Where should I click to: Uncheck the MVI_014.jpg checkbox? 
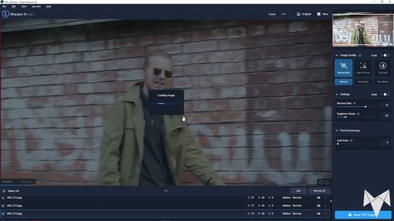click(x=3, y=198)
